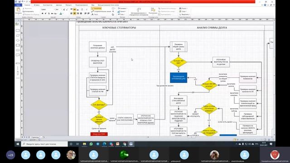Viewport: 290px width, 163px height.
Task: Open WhatsApp from the taskbar
Action: [x=91, y=144]
